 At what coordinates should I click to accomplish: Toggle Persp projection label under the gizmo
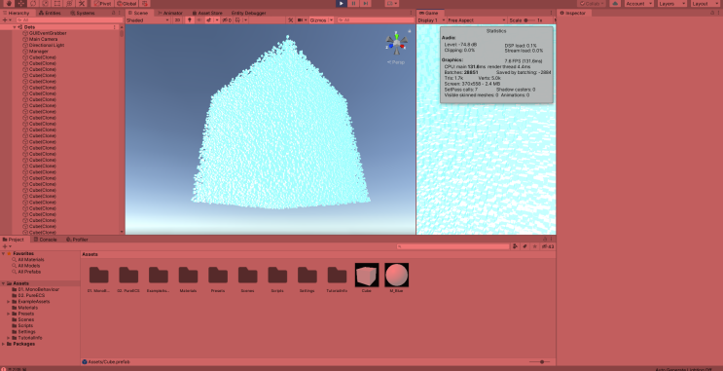click(396, 62)
